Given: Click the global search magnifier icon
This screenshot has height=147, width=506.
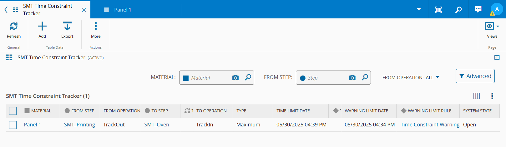Looking at the screenshot, I should [x=458, y=10].
